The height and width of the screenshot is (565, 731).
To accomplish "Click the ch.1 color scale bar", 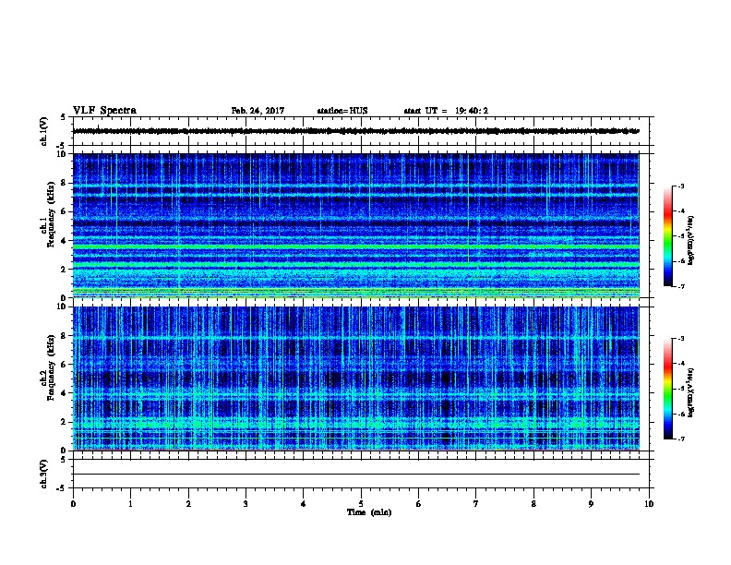I will [x=668, y=236].
